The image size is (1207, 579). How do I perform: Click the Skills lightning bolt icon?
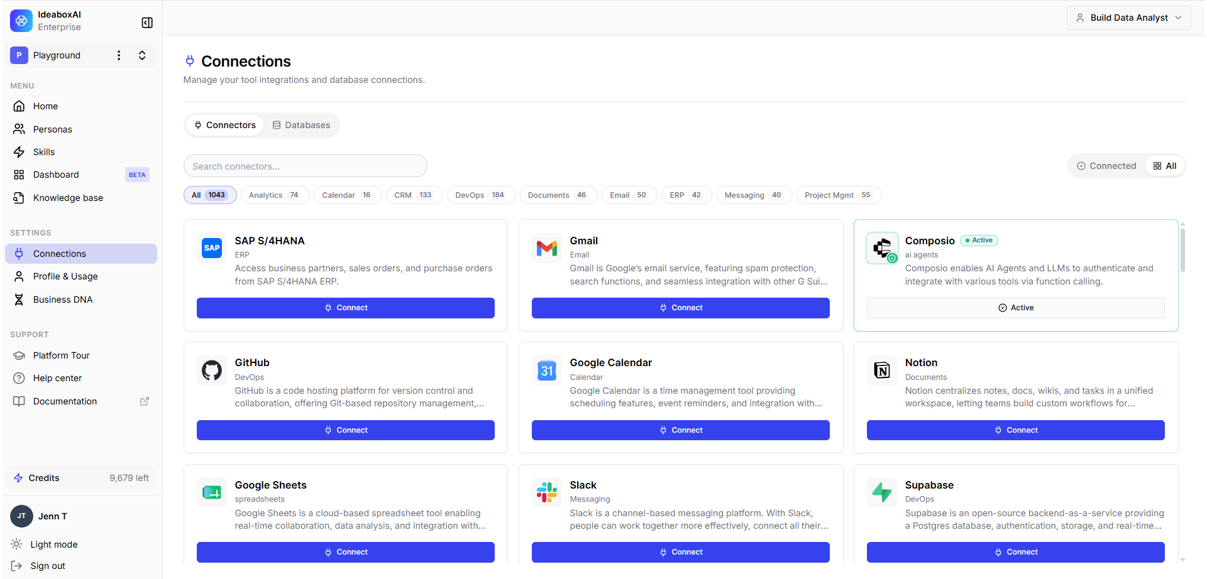(x=19, y=152)
